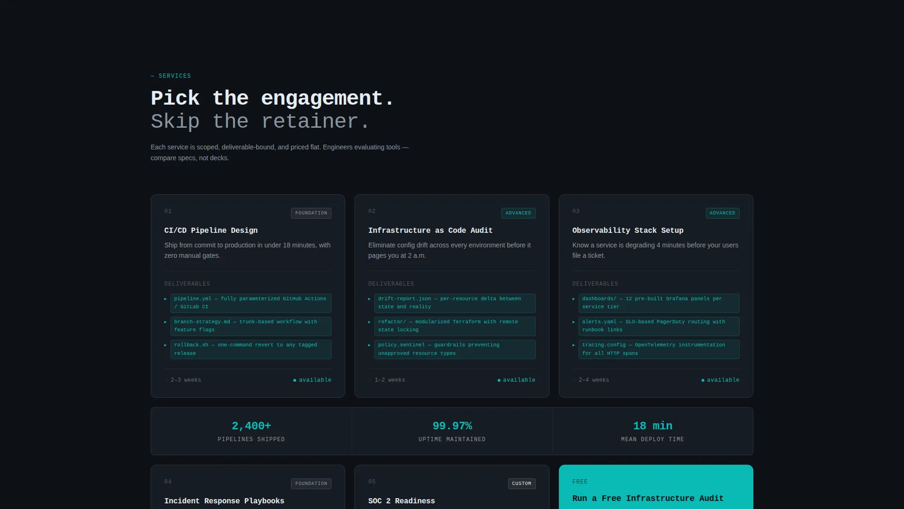
Task: Click the '1–2 weeks' duration text
Action: point(389,380)
